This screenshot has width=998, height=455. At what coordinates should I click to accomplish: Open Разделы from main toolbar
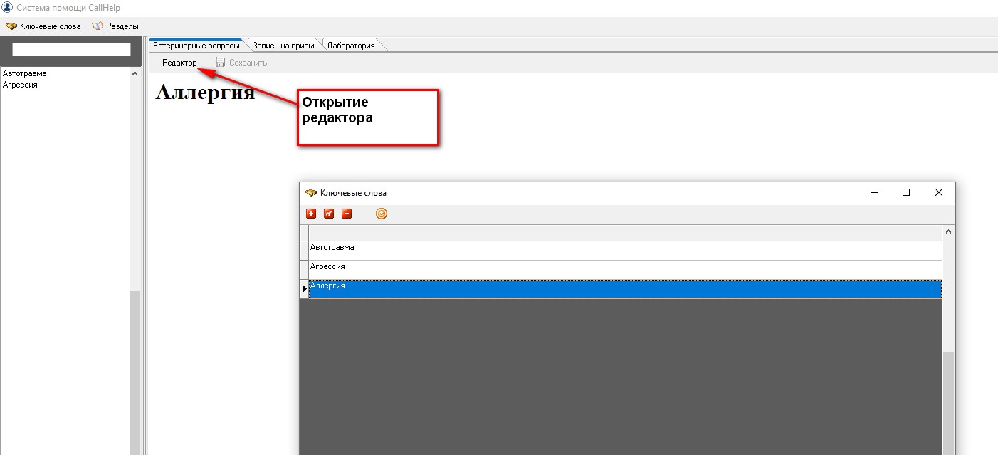pos(115,26)
